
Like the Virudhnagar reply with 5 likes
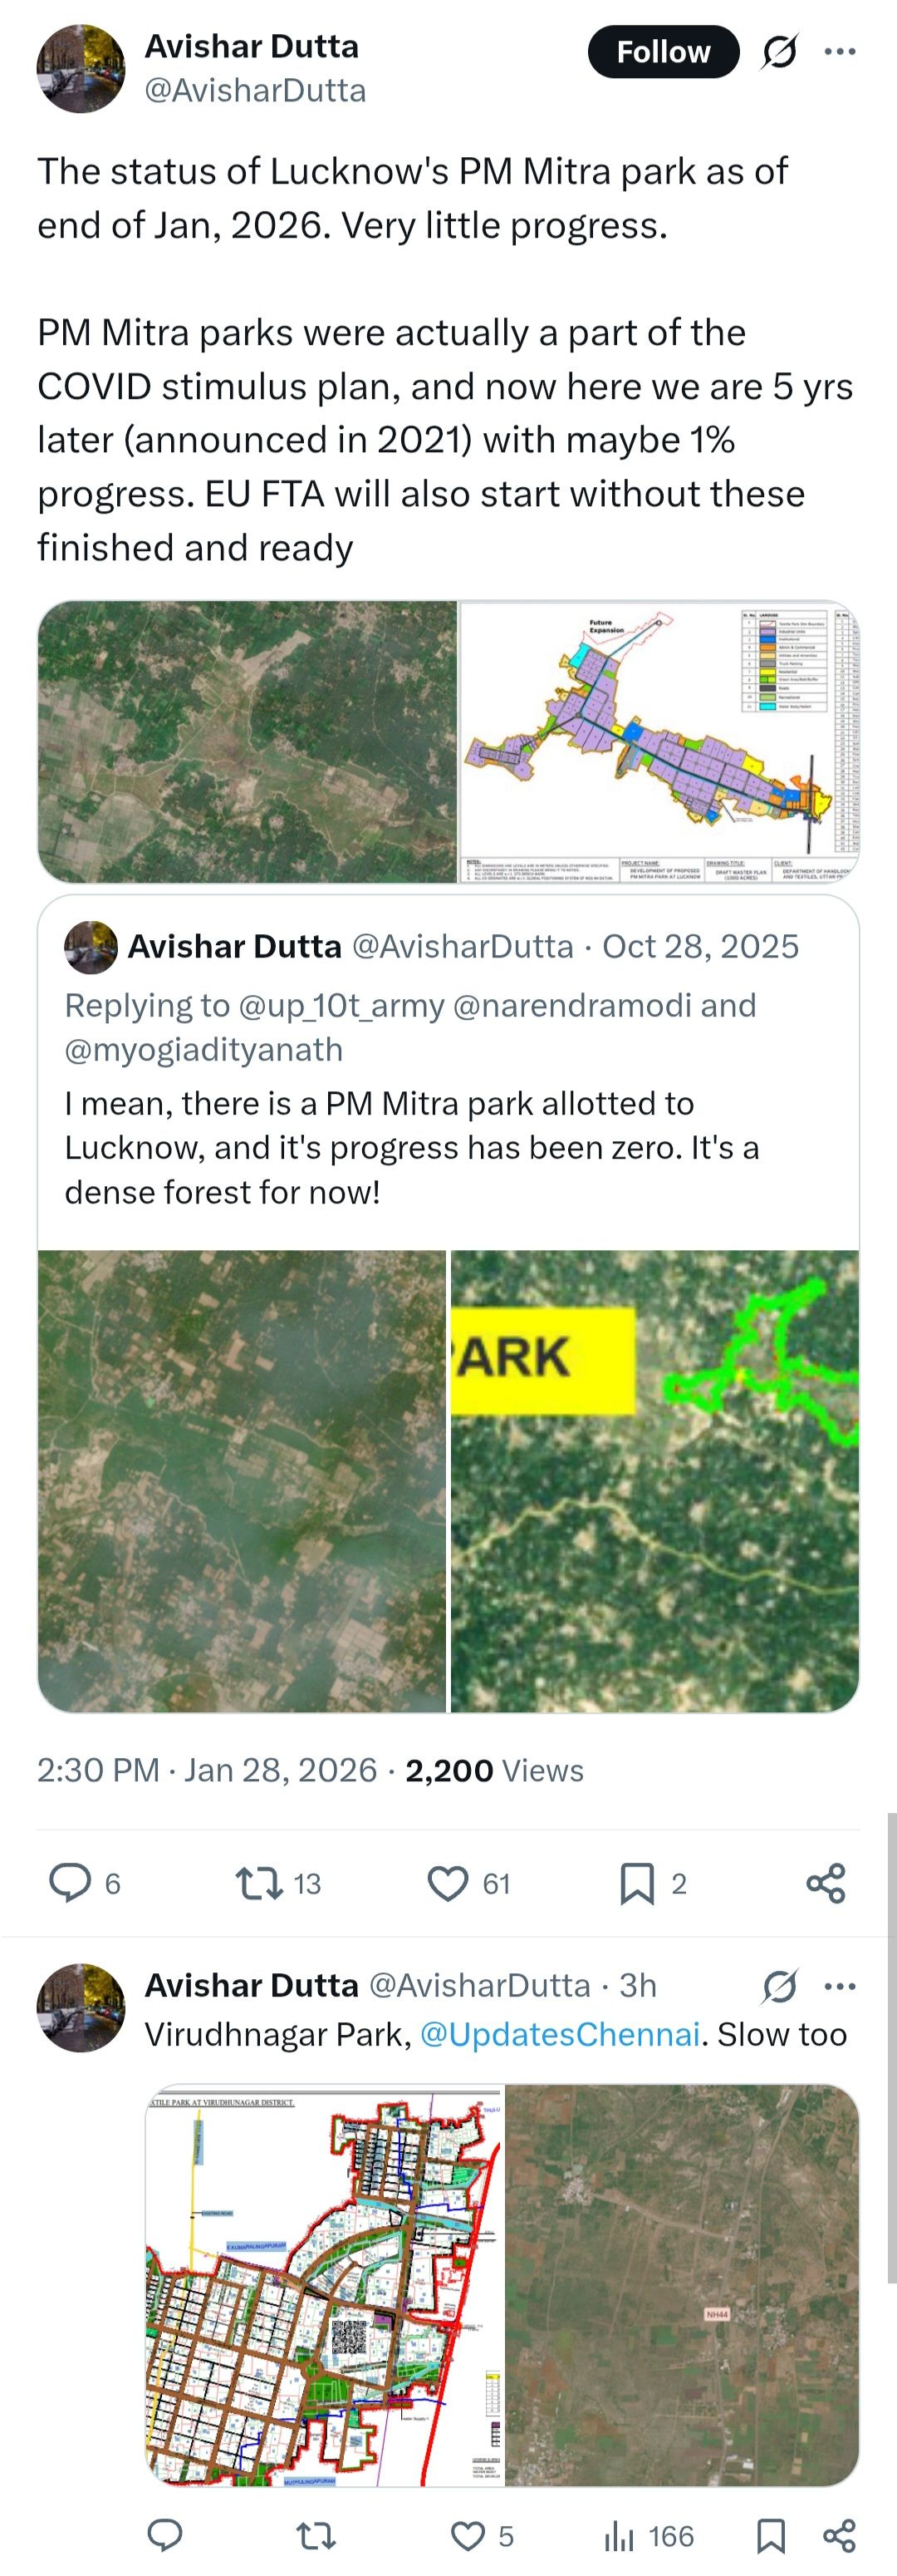tap(468, 2535)
